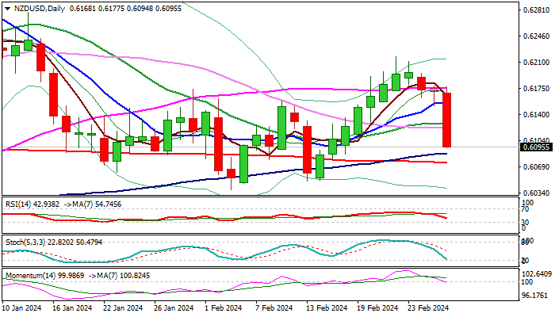The width and height of the screenshot is (555, 317).
Task: Select the current price label 0.60955
Action: (x=536, y=147)
